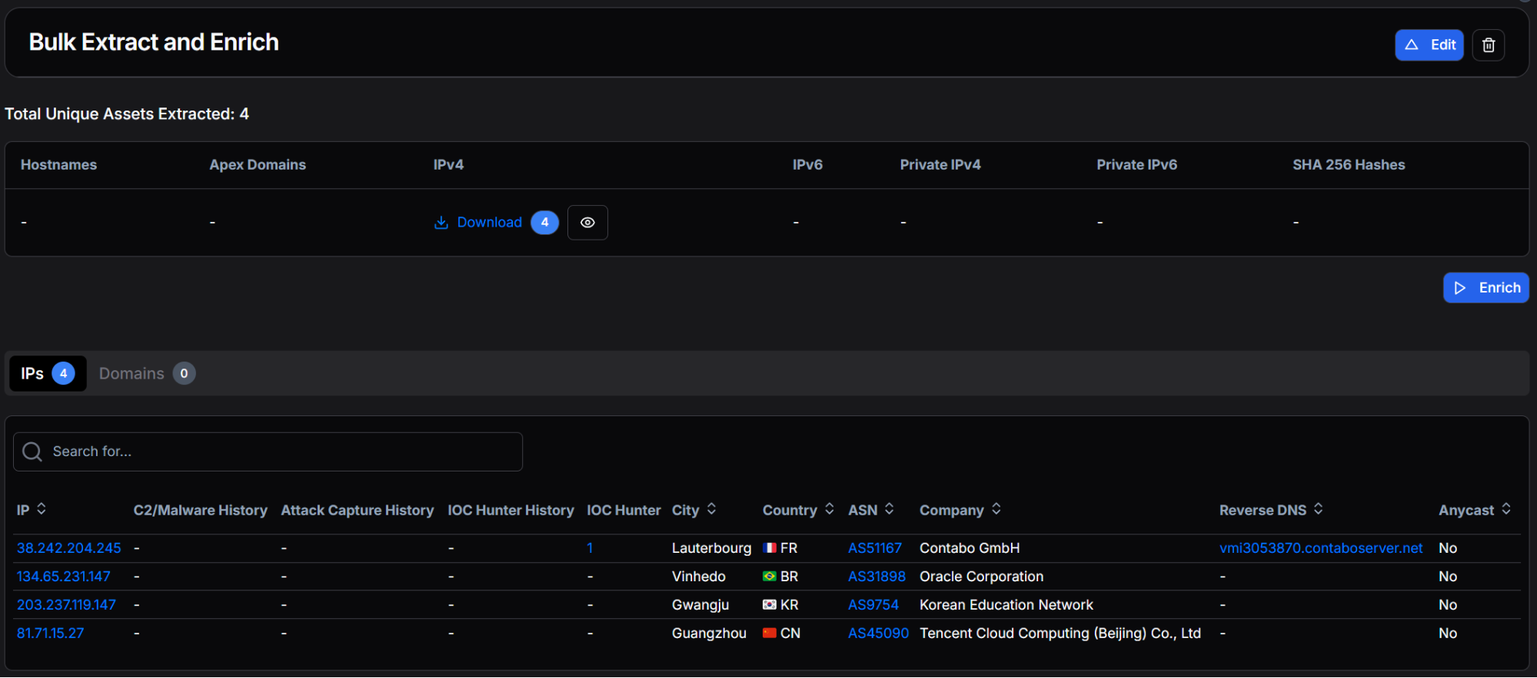Select the Oracle Corporation company cell
1537x678 pixels.
tap(982, 577)
